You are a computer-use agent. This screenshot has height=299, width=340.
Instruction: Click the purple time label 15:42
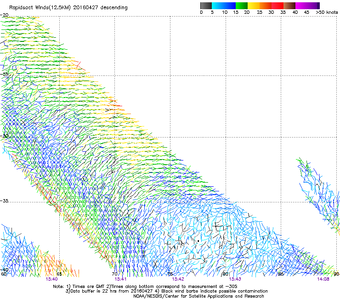[x=178, y=279]
